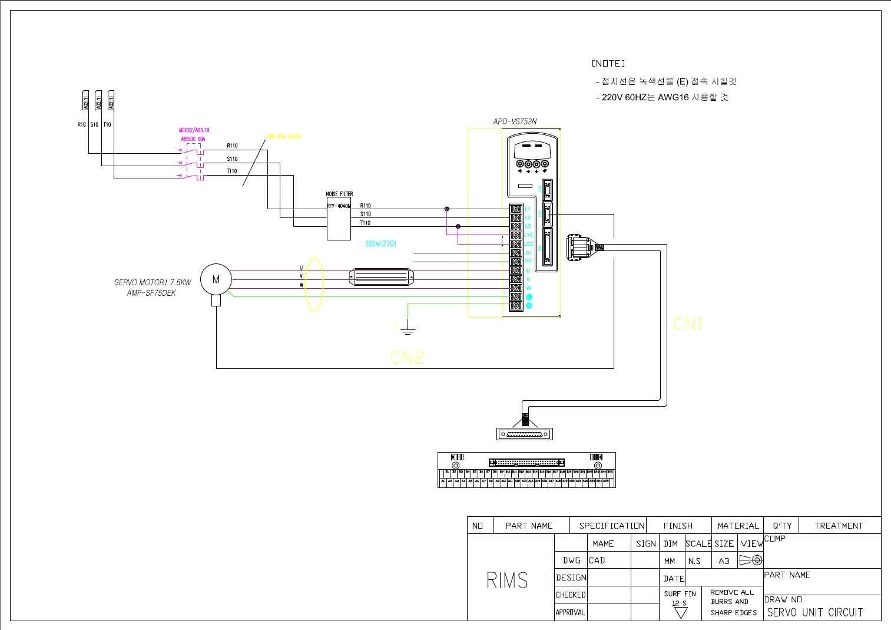Viewport: 891px width, 630px height.
Task: Click the servo motor M circle symbol
Action: (x=216, y=279)
